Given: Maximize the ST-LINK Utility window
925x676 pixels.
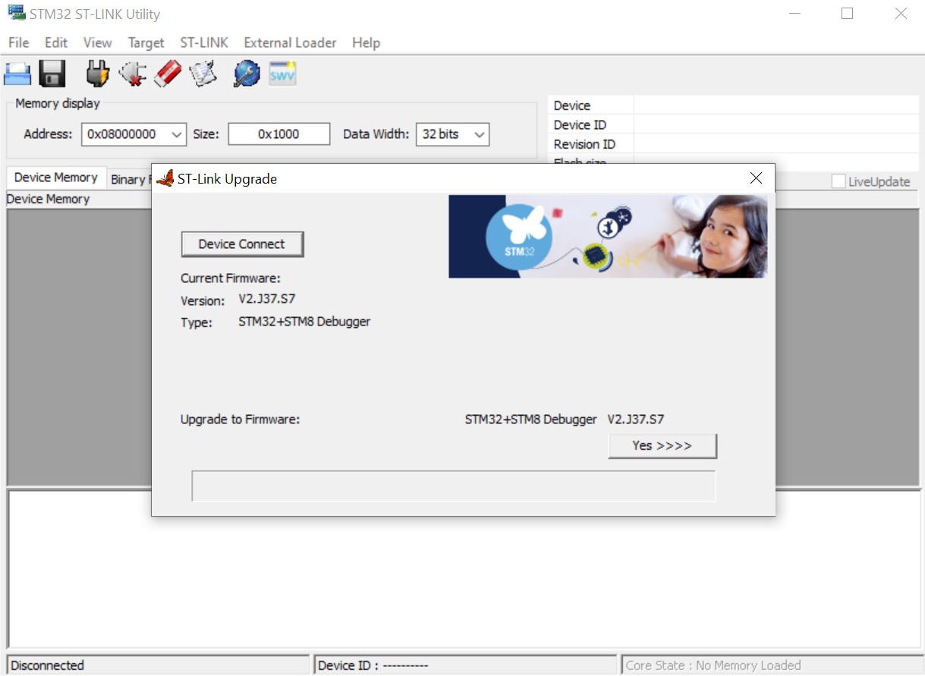Looking at the screenshot, I should (848, 14).
